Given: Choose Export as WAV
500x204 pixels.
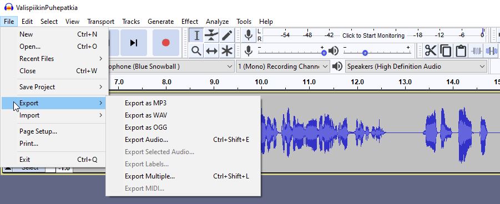Looking at the screenshot, I should (183, 115).
